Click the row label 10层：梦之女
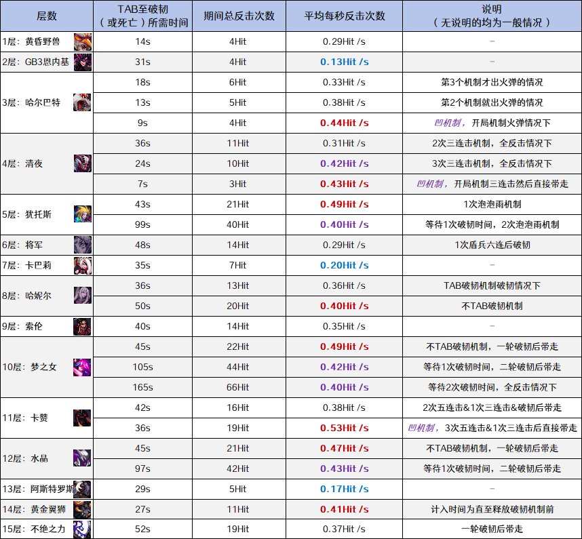This screenshot has height=539, width=582. tap(29, 367)
